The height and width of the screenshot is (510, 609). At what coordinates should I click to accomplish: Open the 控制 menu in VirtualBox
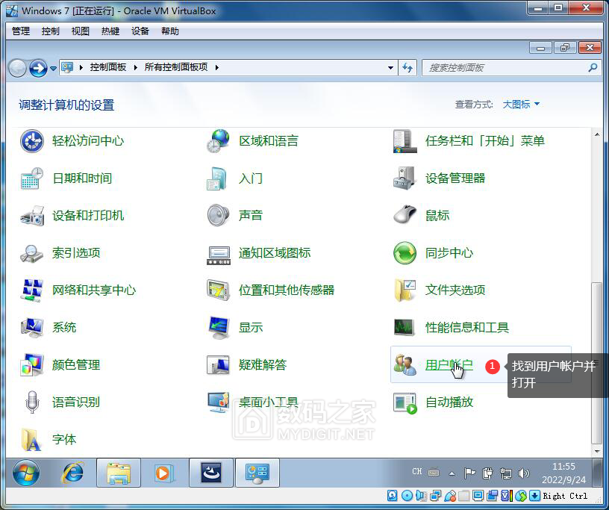(x=51, y=31)
